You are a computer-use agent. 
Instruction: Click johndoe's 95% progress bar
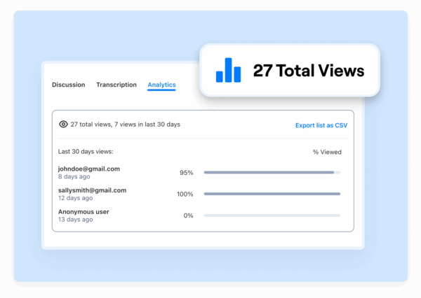pos(272,172)
